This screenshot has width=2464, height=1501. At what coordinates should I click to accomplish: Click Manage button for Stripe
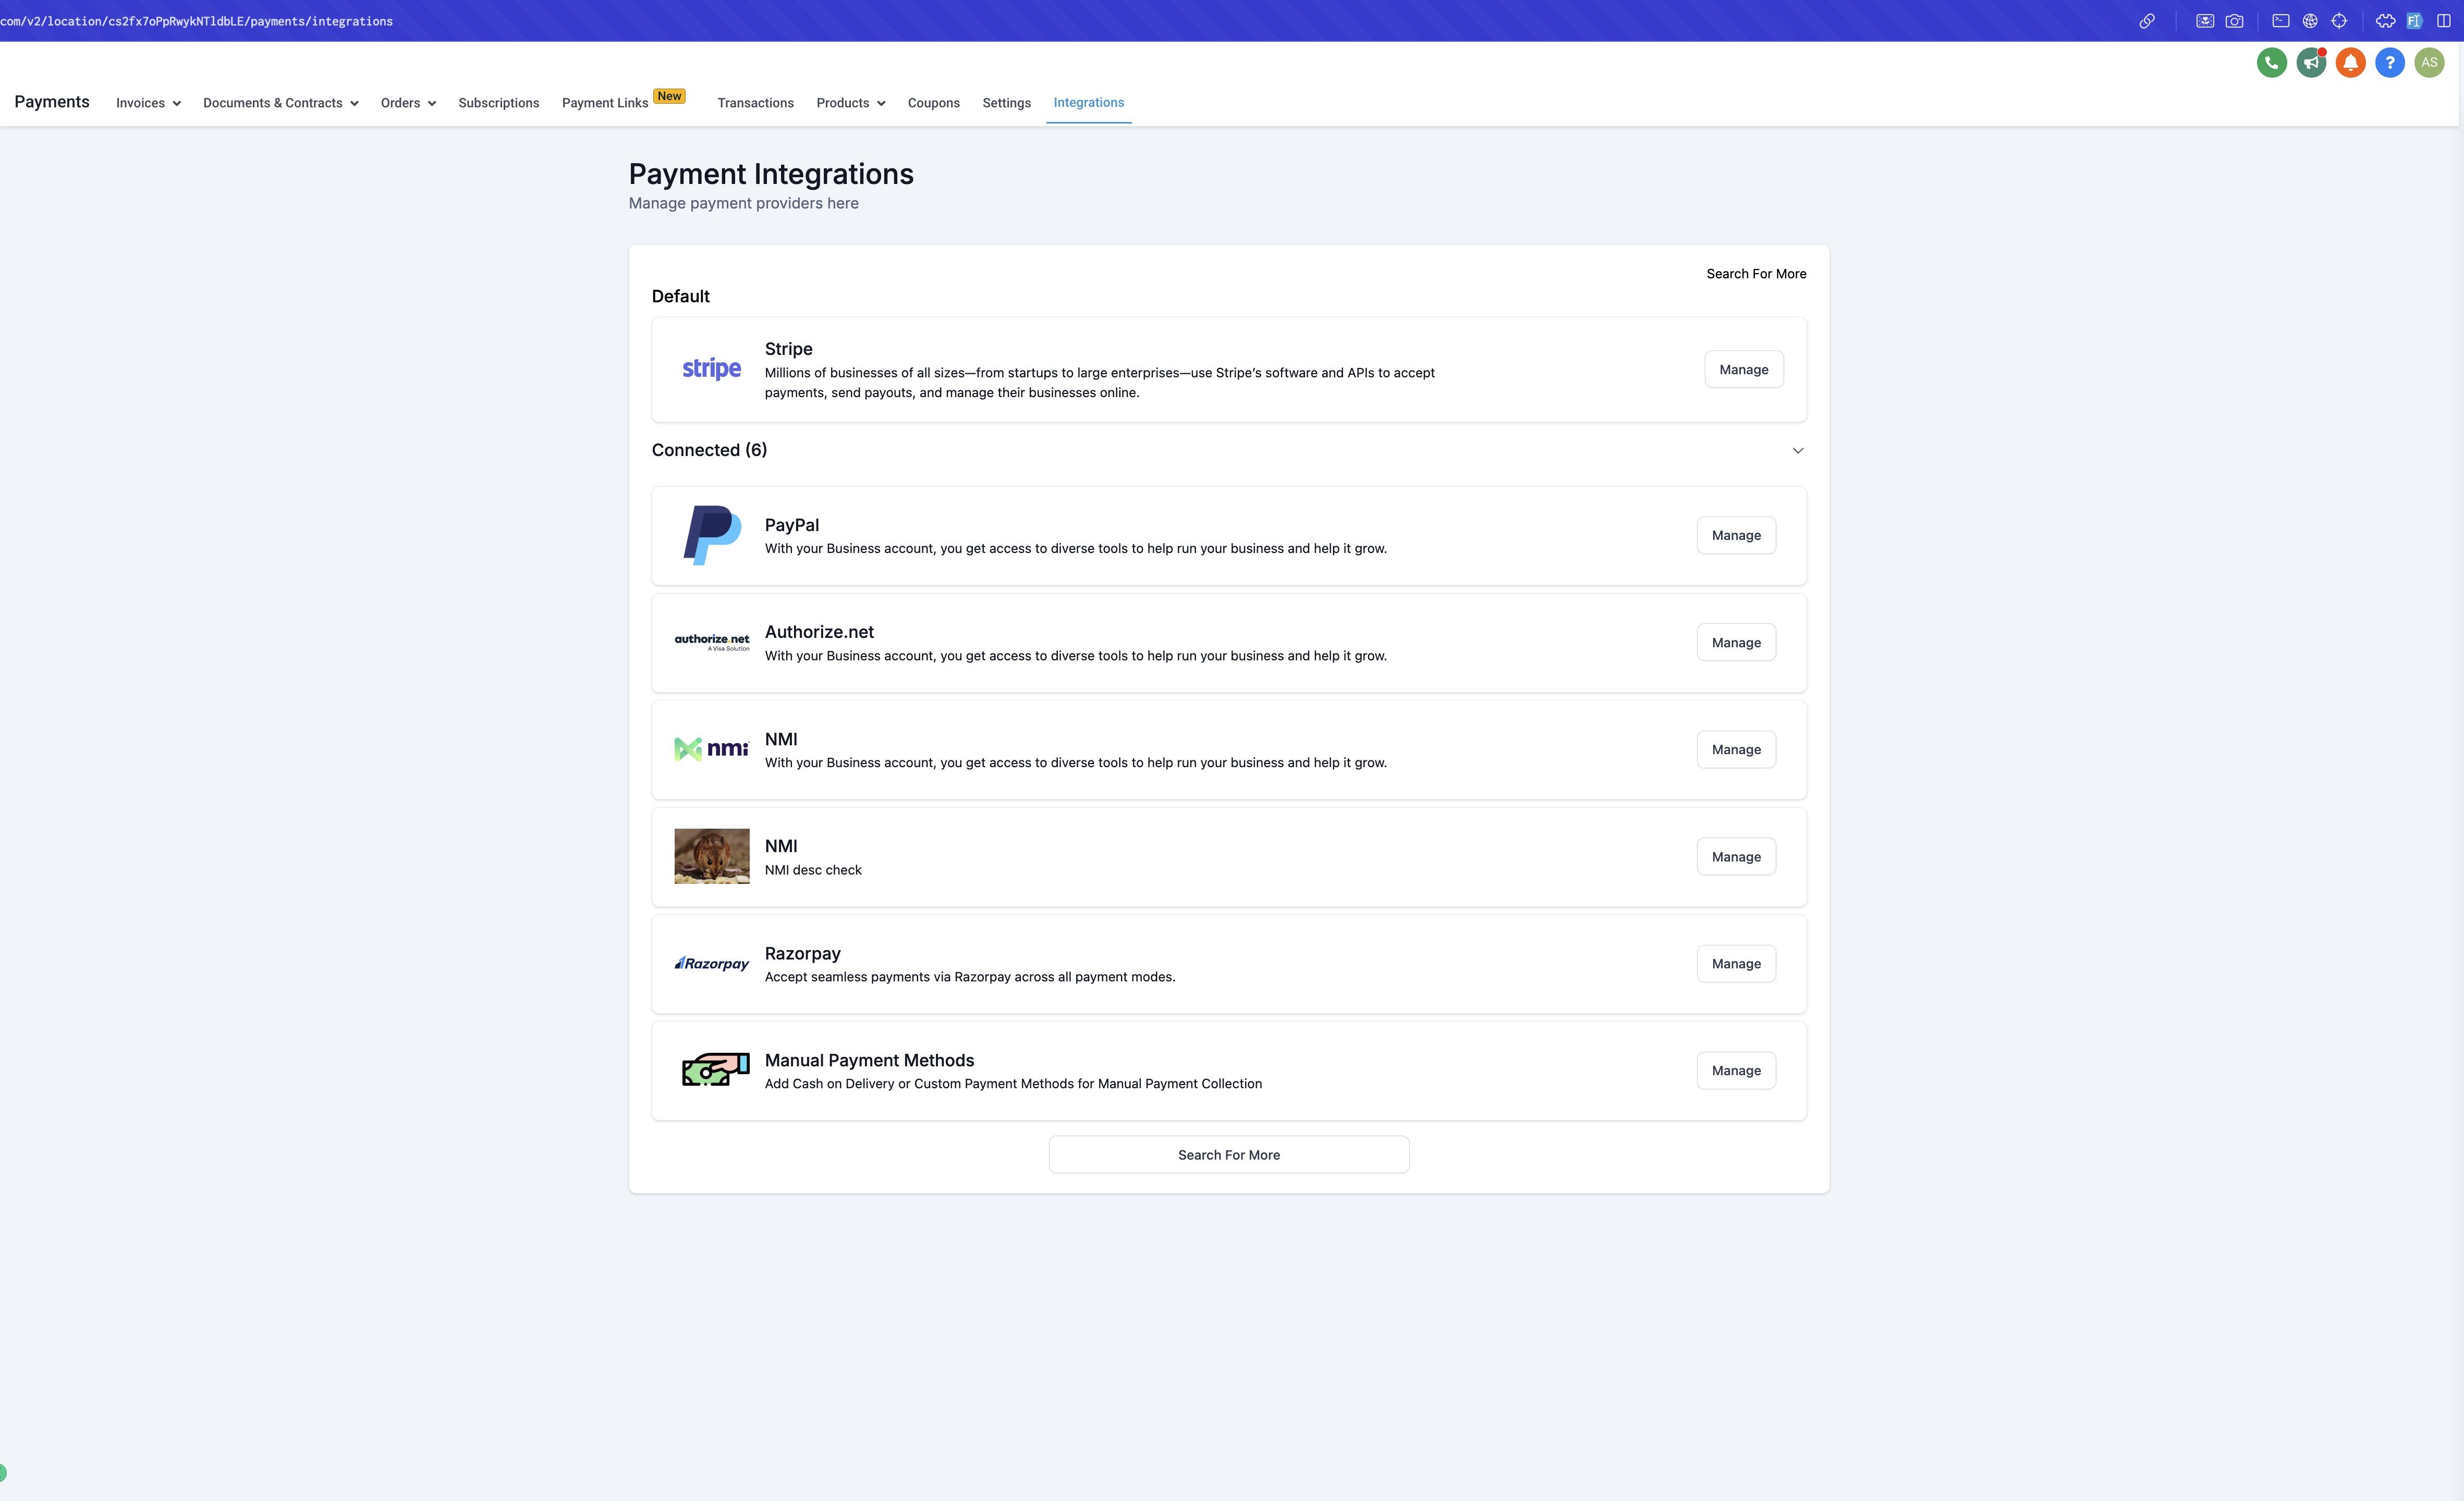pyautogui.click(x=1743, y=370)
